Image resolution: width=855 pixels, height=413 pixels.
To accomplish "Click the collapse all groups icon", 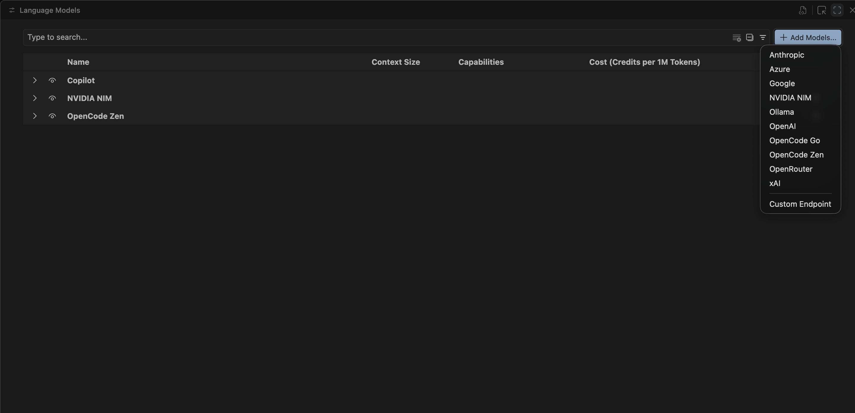I will [x=749, y=37].
